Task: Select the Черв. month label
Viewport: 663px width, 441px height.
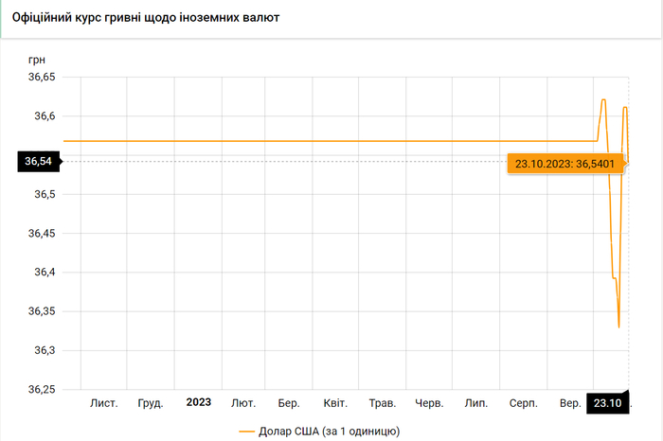Action: [429, 403]
